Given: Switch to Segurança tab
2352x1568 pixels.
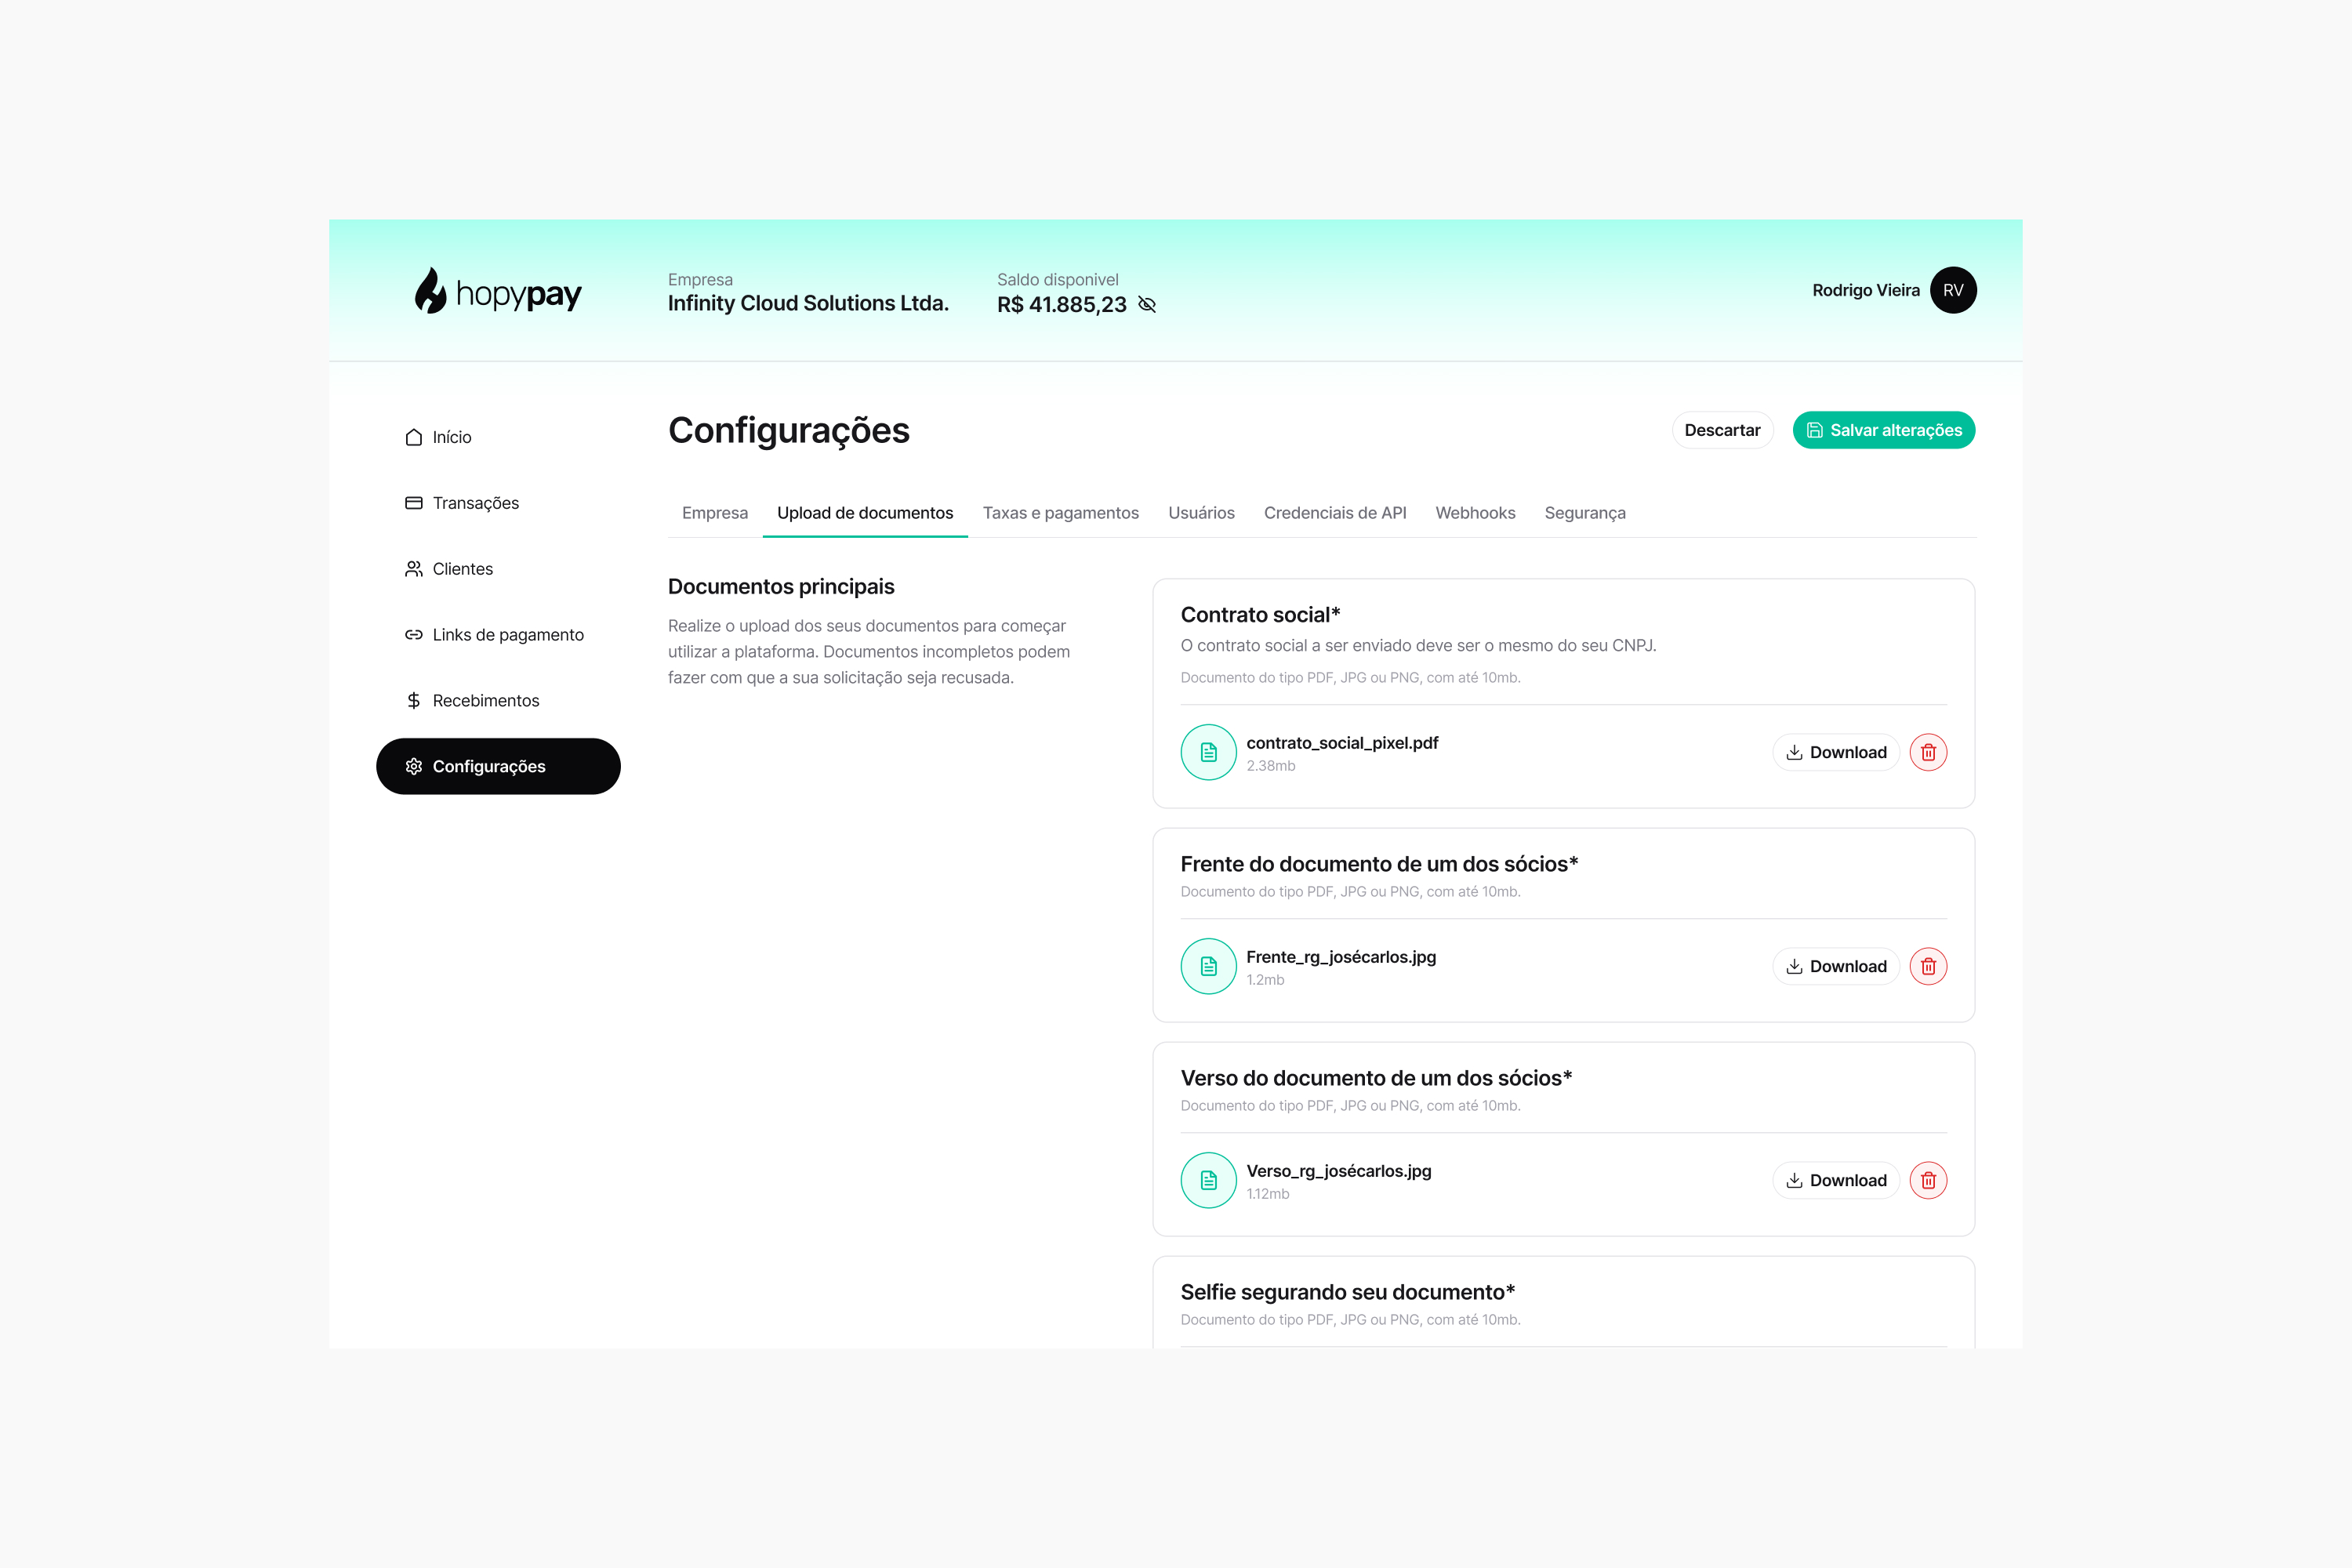Looking at the screenshot, I should 1584,513.
